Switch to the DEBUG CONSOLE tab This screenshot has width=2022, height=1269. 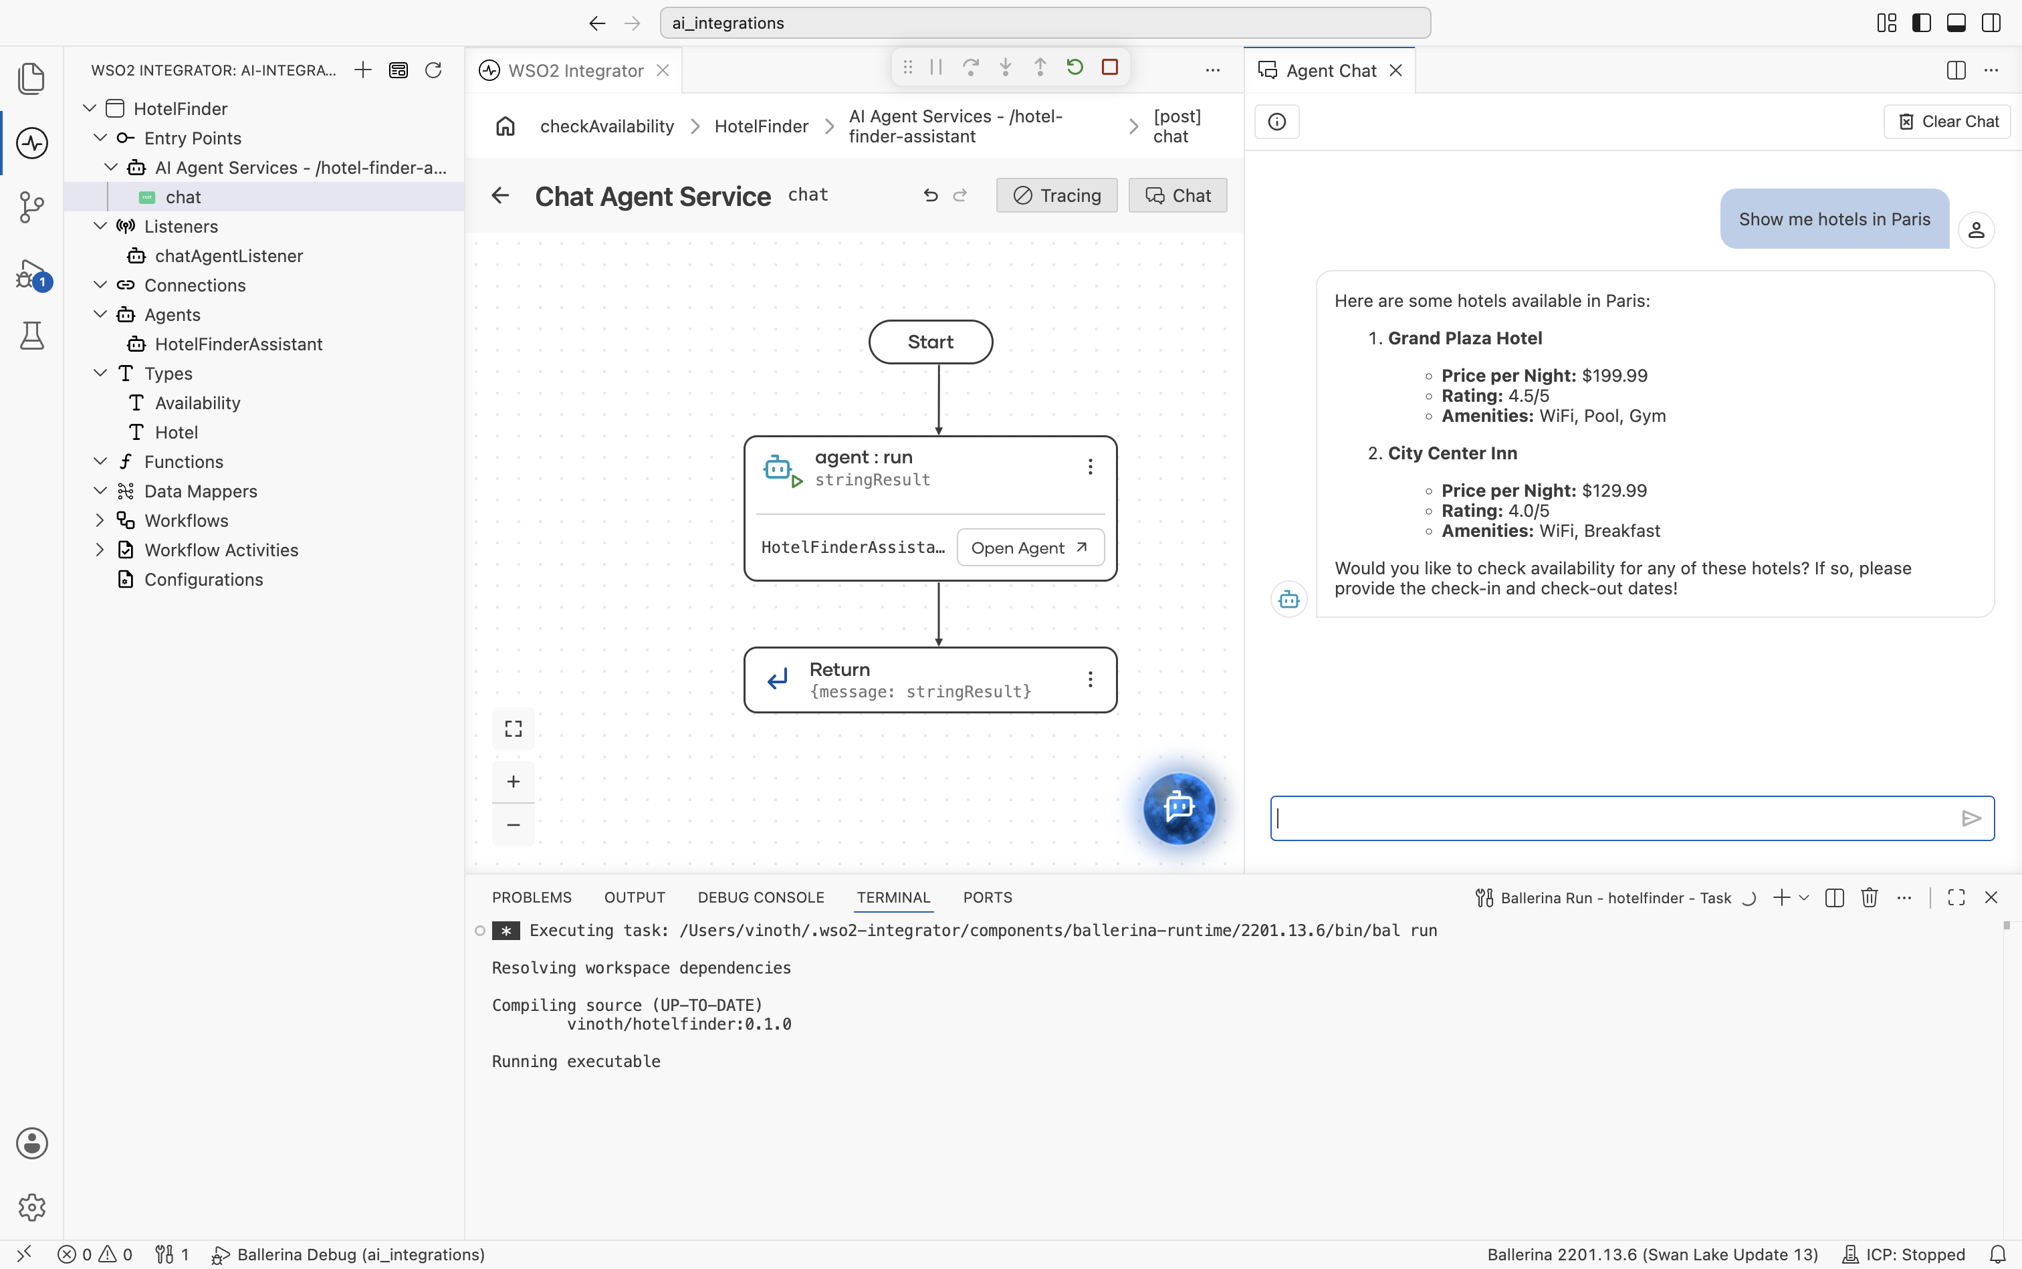click(760, 897)
